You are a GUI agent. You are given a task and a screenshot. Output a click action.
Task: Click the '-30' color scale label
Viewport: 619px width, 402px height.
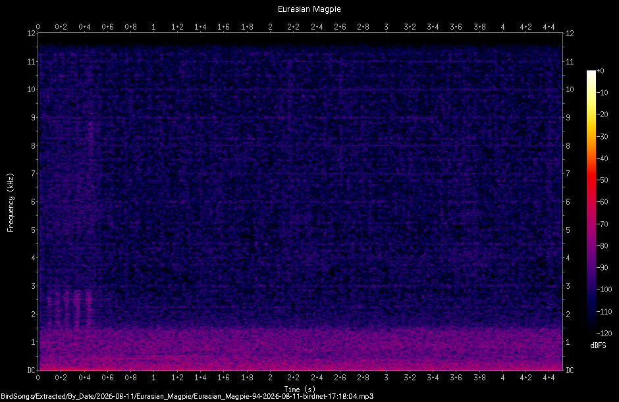602,136
